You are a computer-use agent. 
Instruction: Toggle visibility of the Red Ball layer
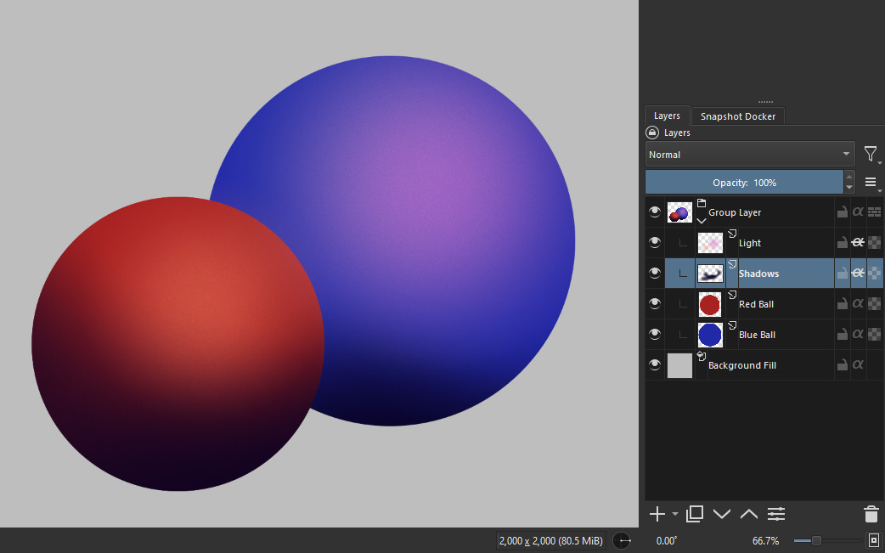pos(655,304)
